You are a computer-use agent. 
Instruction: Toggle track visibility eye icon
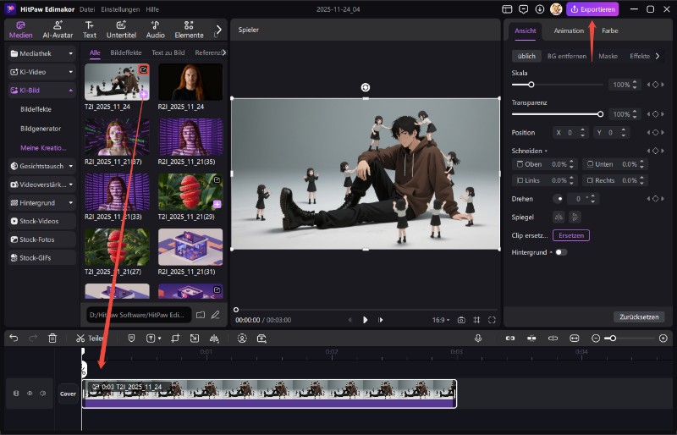click(x=30, y=393)
